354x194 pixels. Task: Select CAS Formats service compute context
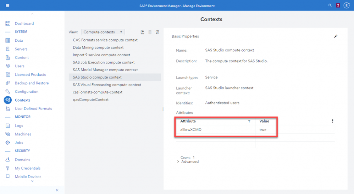pyautogui.click(x=115, y=40)
